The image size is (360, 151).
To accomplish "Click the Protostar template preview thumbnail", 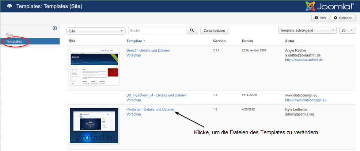I will (x=94, y=125).
